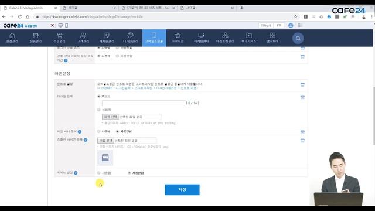This screenshot has width=375, height=211.
Task: Click the store icon in the 상품 상세 이미지 row
Action: 302,57
